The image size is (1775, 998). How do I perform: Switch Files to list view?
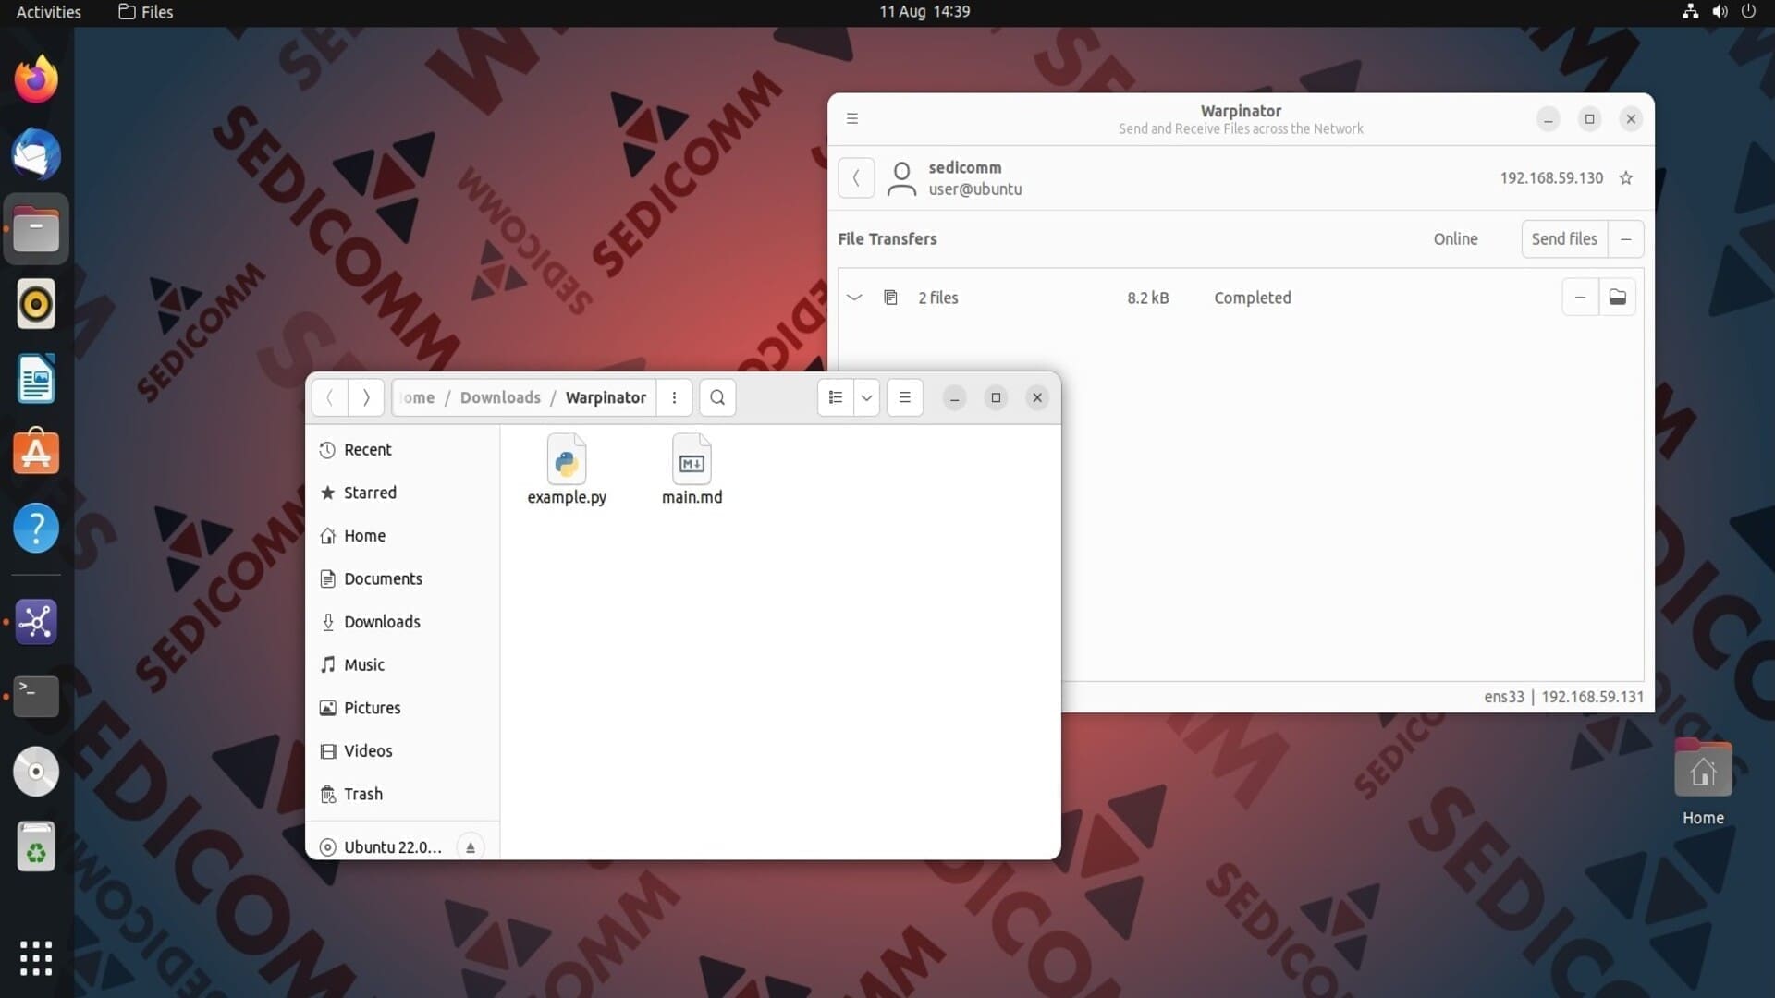coord(836,397)
